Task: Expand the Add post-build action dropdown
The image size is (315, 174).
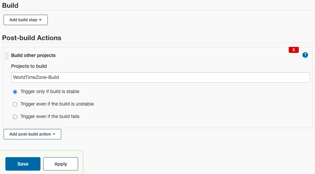Action: coord(32,134)
